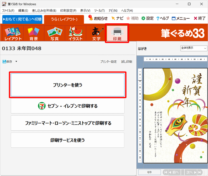Choose プリンターを使う button

tap(68, 85)
